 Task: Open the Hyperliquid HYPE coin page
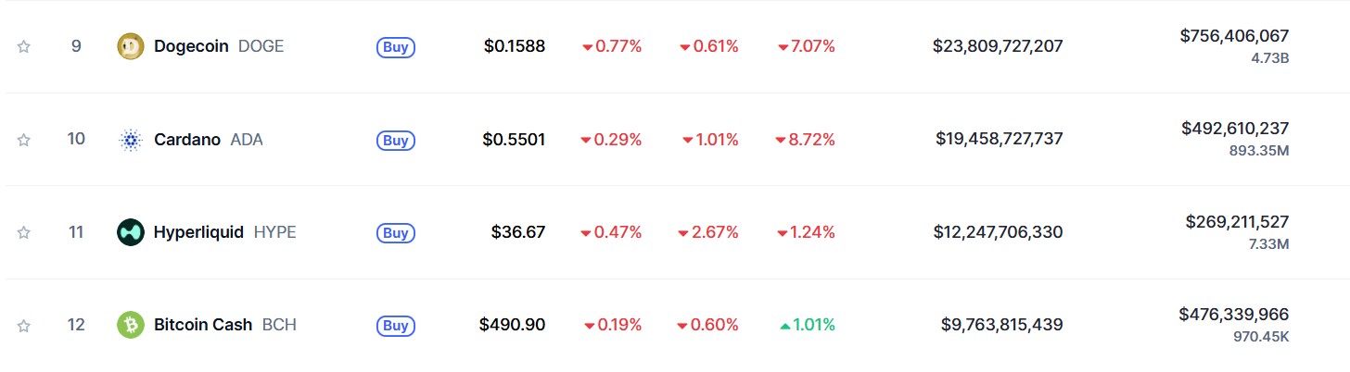click(x=225, y=232)
